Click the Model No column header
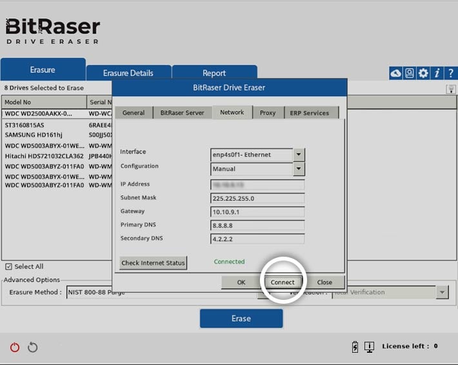 click(44, 102)
